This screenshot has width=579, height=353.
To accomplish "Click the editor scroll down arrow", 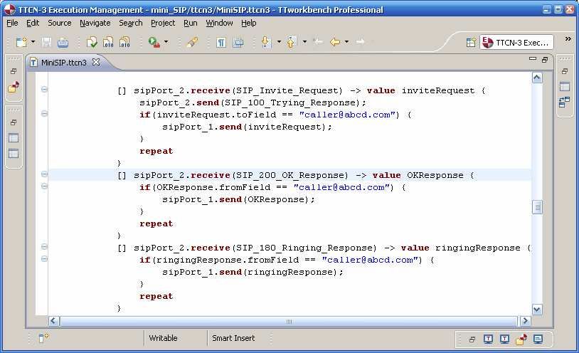I will pyautogui.click(x=537, y=310).
